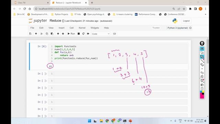The height and width of the screenshot is (124, 220).
Task: Open browser zoom control in address bar
Action: 174,9
